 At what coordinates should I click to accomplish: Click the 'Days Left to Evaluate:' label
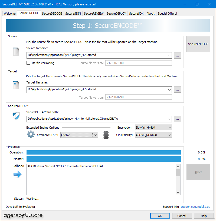(20, 207)
